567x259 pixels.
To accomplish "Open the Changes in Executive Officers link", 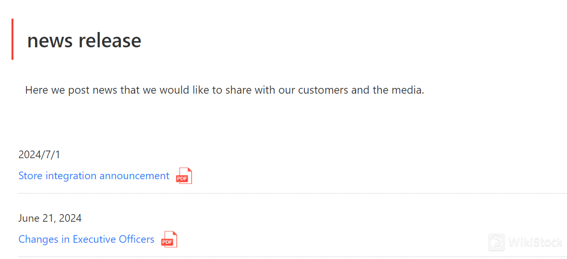I will coord(86,239).
